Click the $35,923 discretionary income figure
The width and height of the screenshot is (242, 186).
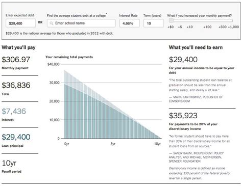click(183, 116)
